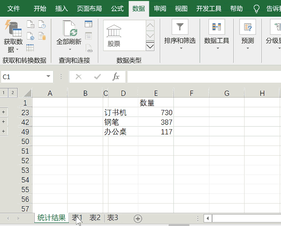Switch to the 表1 sheet tab
281x226 pixels.
(x=77, y=218)
